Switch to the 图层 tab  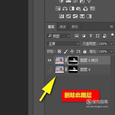pos(51,27)
